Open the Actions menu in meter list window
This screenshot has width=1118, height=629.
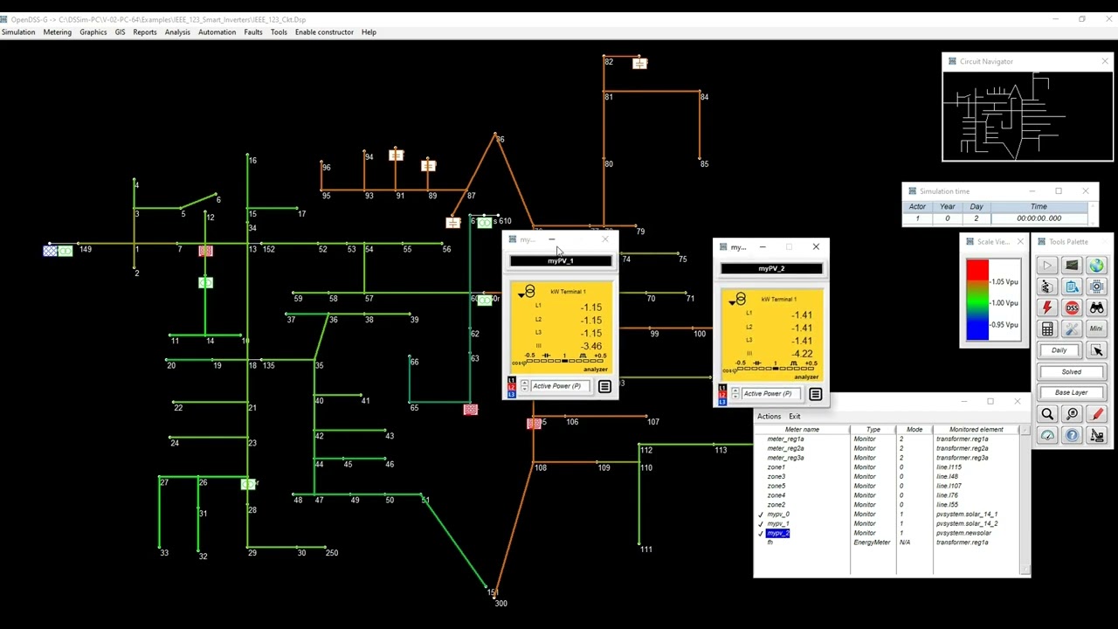click(769, 417)
